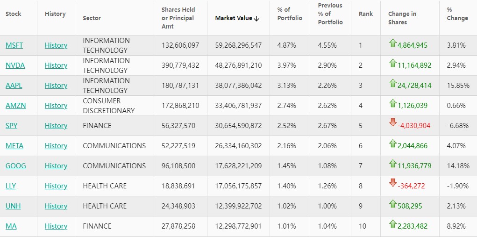This screenshot has height=237, width=477.
Task: Open History link for LLY
Action: coord(56,186)
